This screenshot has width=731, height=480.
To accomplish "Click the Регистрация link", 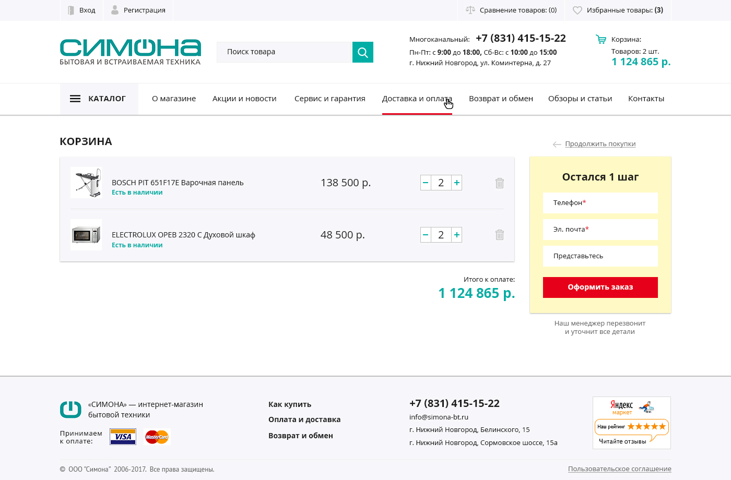I will (145, 10).
